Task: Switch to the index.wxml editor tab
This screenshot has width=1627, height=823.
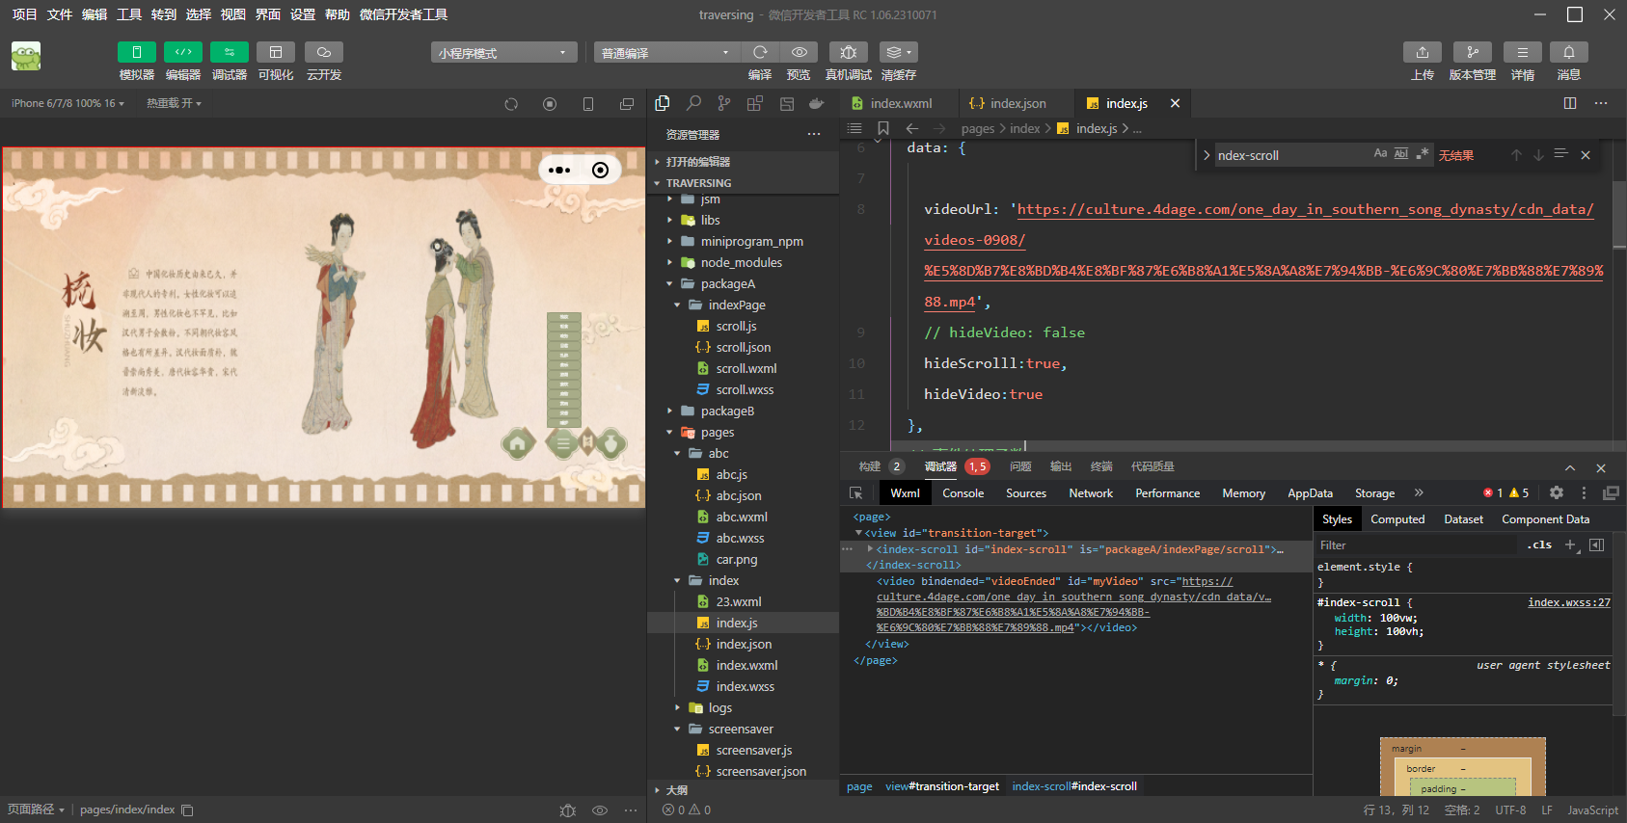Action: (900, 103)
